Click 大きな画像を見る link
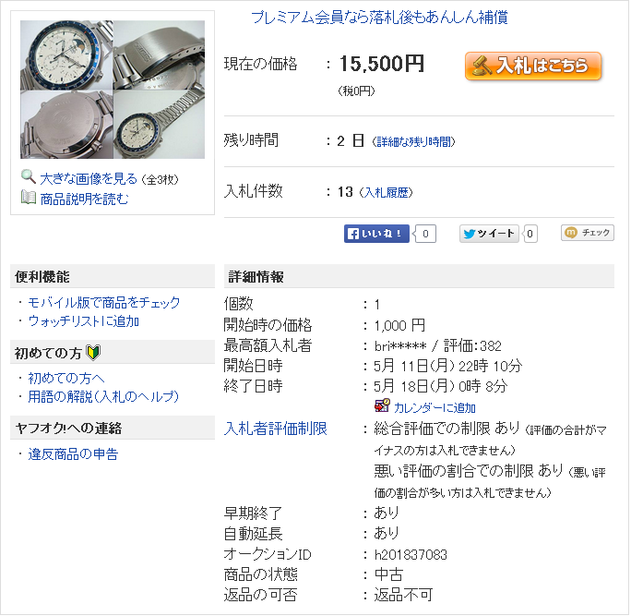Screen dimensions: 631x616 89,178
